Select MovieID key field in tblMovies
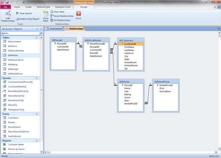Screen dimensions: 221x158 [128, 85]
